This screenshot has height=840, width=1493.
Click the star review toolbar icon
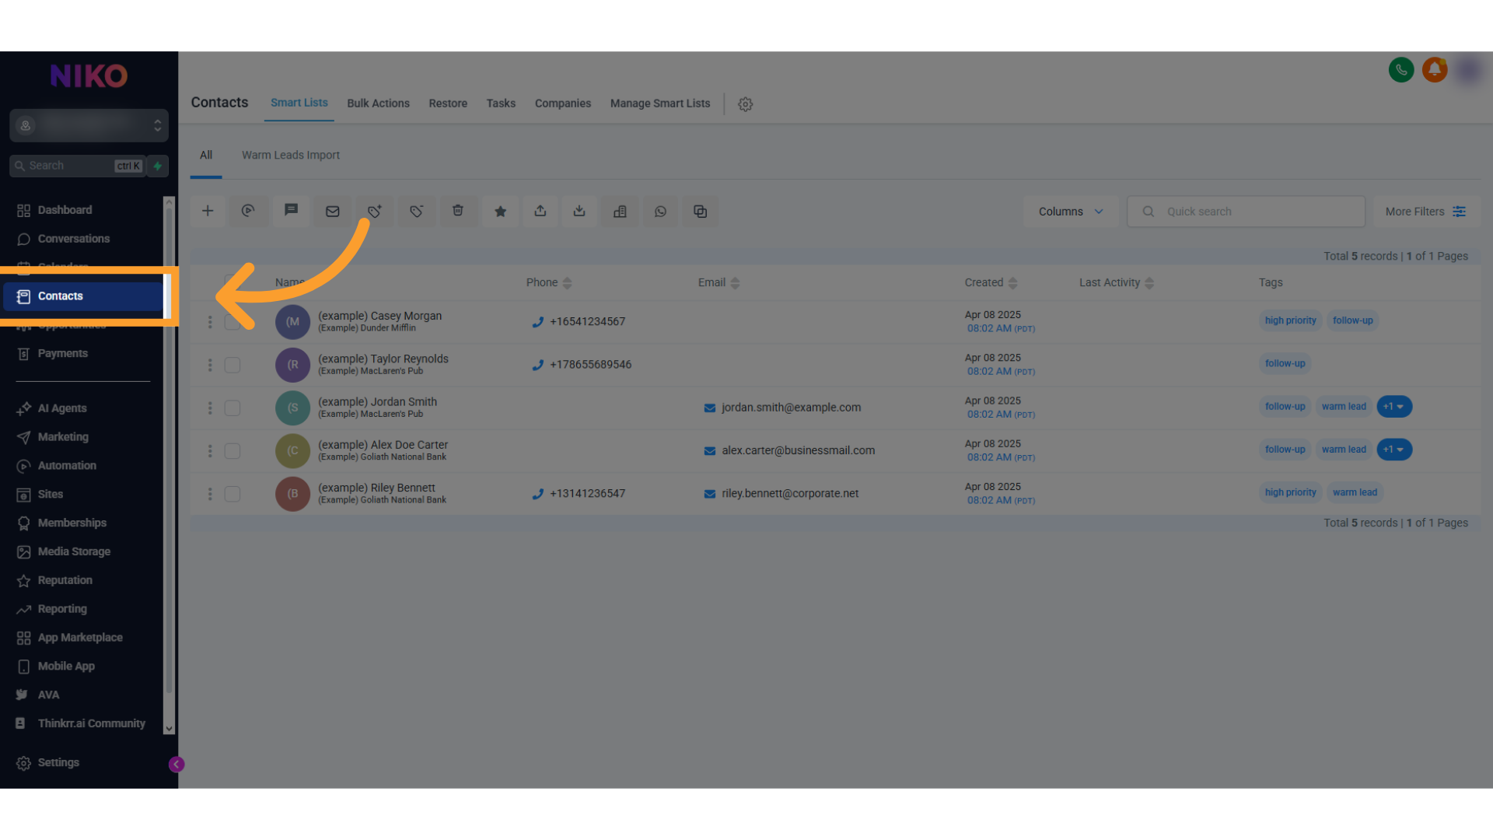pos(500,211)
